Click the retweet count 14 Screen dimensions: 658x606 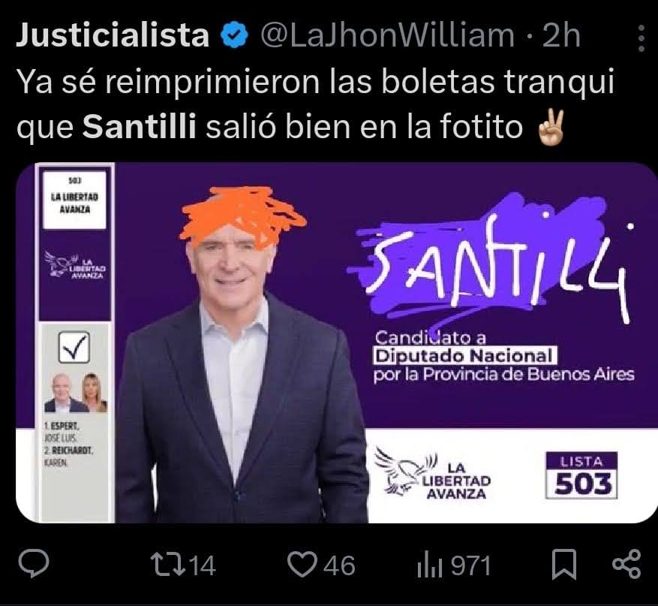point(203,565)
